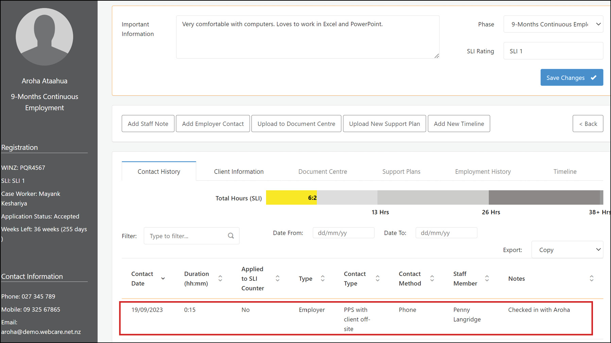Click Upload to Document Centre button
611x343 pixels.
coord(296,124)
